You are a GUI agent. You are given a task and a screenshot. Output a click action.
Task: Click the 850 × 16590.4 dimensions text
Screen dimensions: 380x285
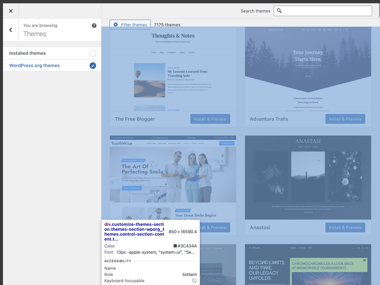(183, 232)
